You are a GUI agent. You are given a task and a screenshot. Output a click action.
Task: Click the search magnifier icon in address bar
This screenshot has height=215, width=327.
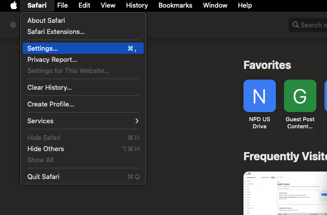(295, 25)
